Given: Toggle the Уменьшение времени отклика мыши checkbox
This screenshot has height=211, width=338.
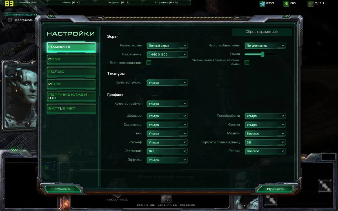Looking at the screenshot, I should 247,62.
